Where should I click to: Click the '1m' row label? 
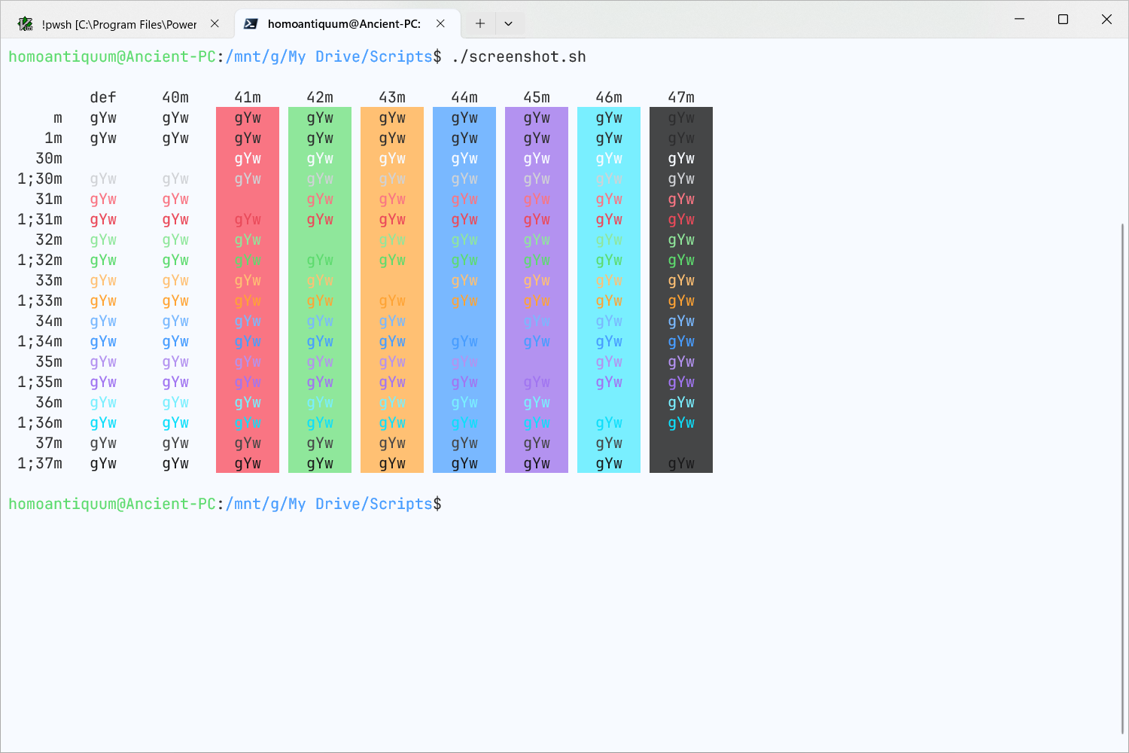[53, 139]
